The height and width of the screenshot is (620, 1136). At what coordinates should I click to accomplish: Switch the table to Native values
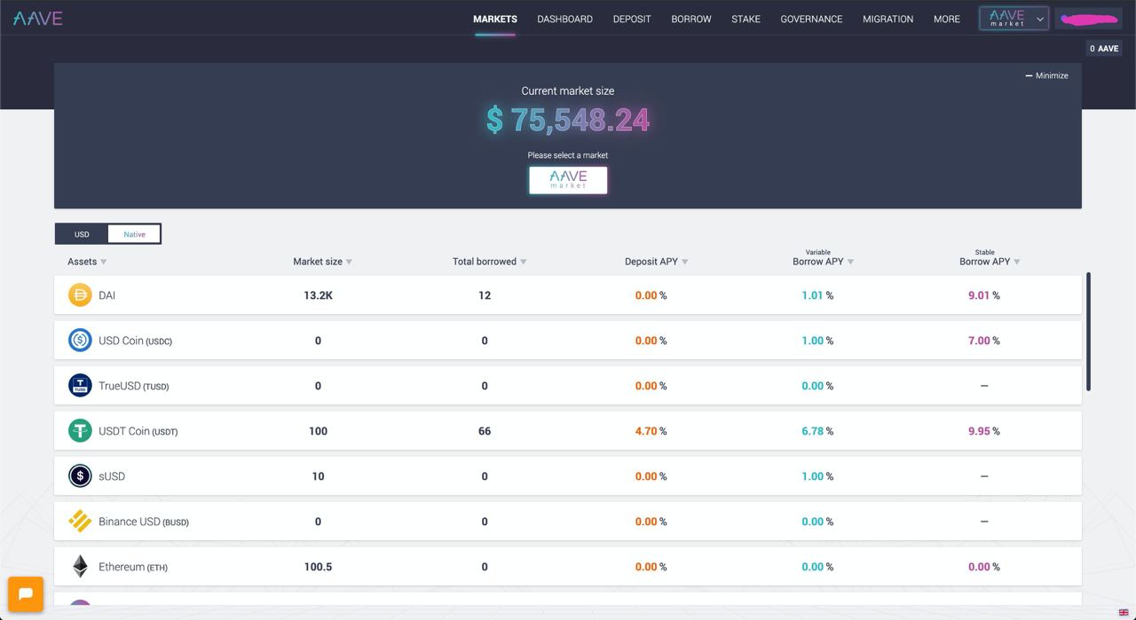tap(134, 234)
